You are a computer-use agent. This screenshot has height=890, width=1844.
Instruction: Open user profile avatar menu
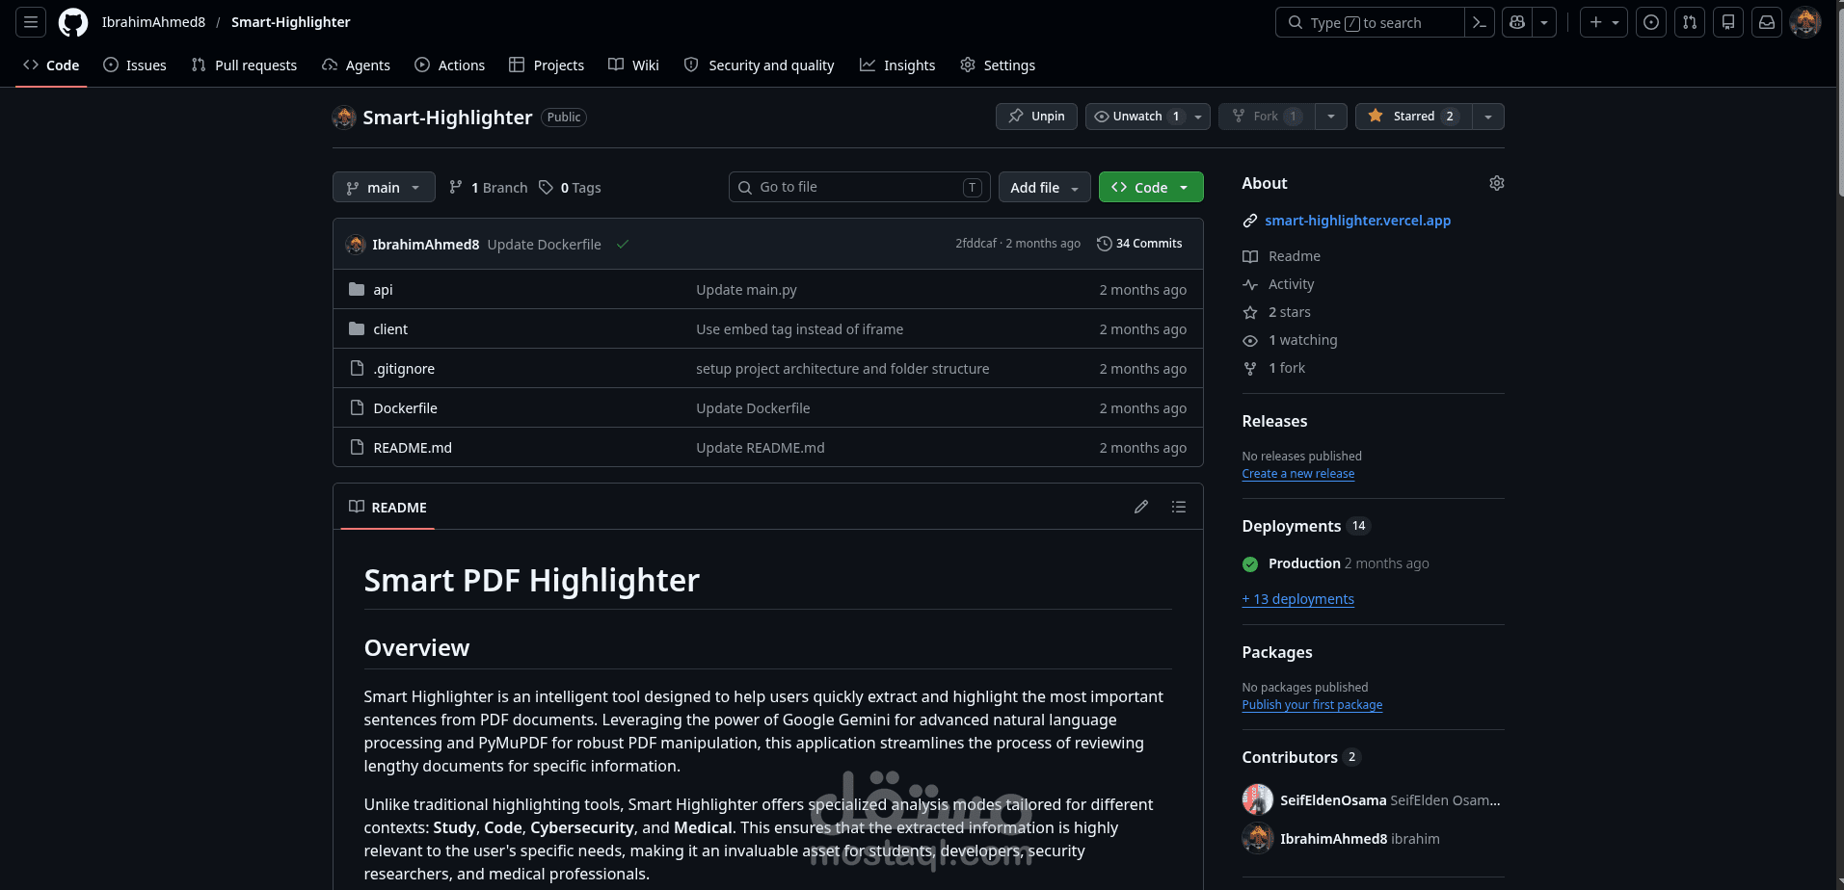click(1805, 22)
